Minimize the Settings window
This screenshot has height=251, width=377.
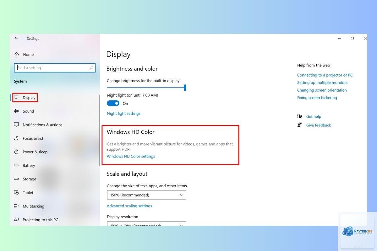pos(339,39)
